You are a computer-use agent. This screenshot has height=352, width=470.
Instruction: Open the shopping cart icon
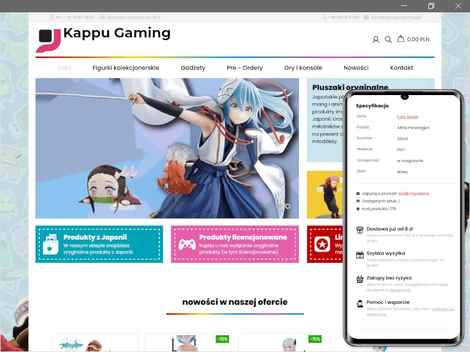401,39
